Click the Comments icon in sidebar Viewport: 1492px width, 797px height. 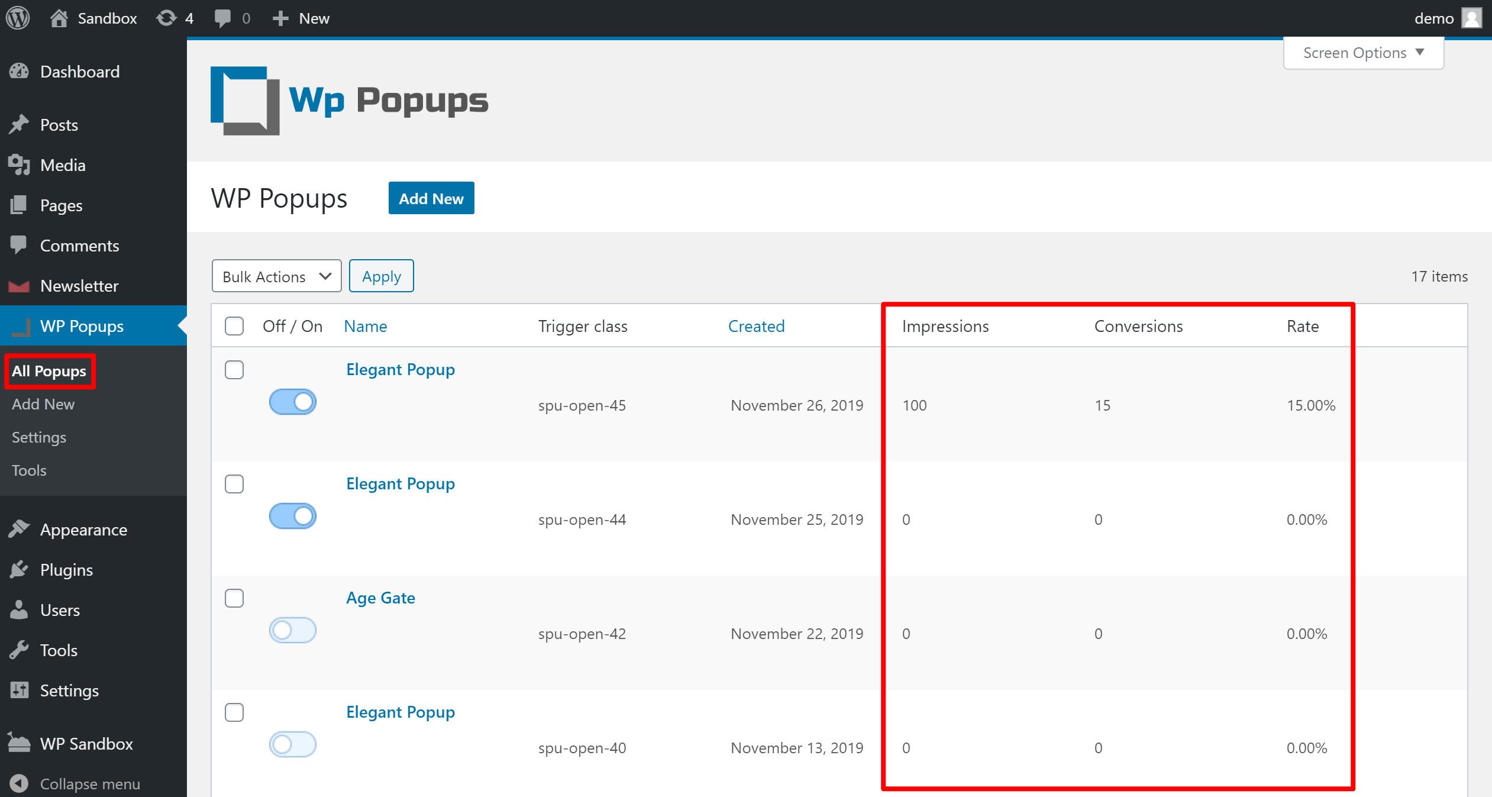[19, 246]
